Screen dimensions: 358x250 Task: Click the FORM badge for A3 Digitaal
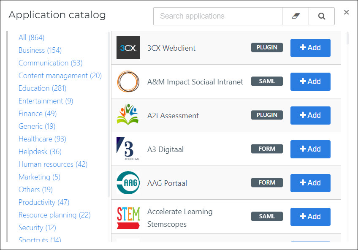(267, 149)
